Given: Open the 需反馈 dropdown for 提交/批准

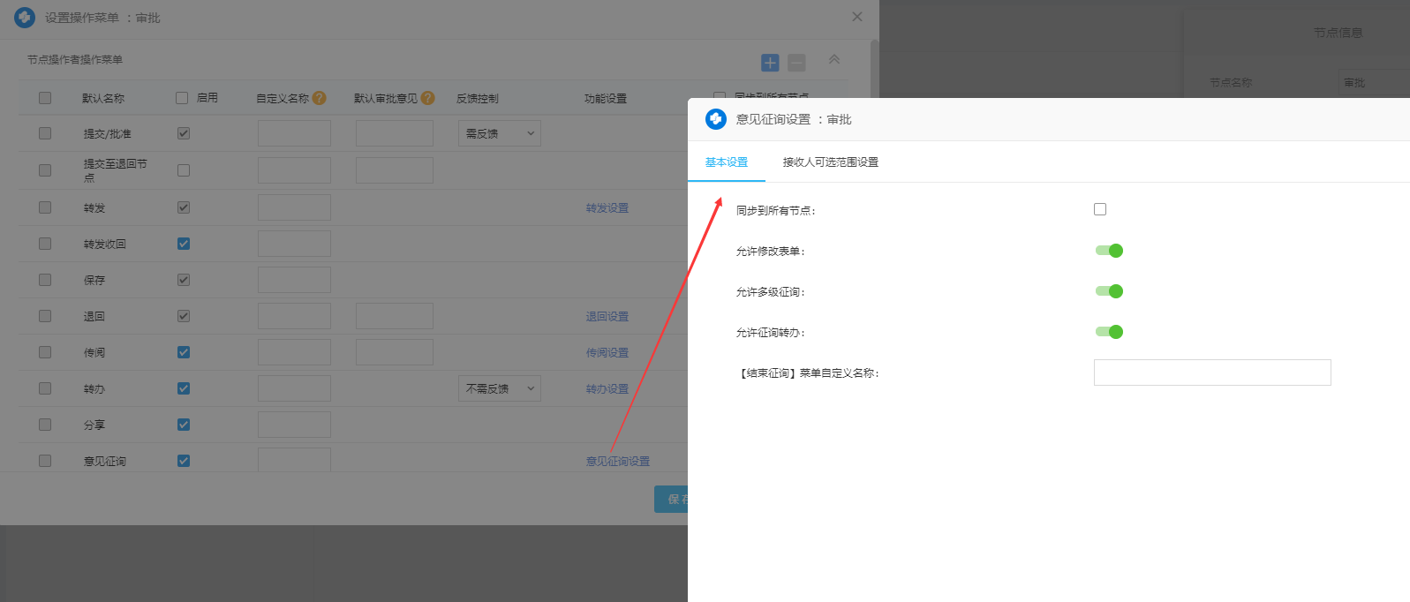Looking at the screenshot, I should pyautogui.click(x=499, y=133).
